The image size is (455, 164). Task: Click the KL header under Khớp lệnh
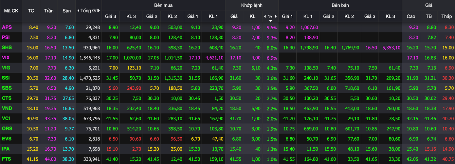tap(252, 16)
